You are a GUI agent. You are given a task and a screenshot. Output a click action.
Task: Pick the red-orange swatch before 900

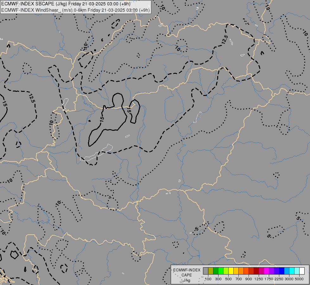pos(246,271)
